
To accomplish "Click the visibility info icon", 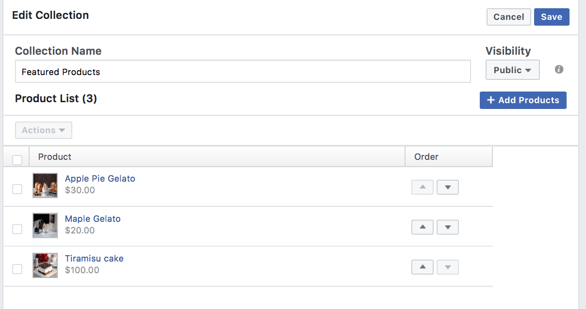I will tap(559, 70).
